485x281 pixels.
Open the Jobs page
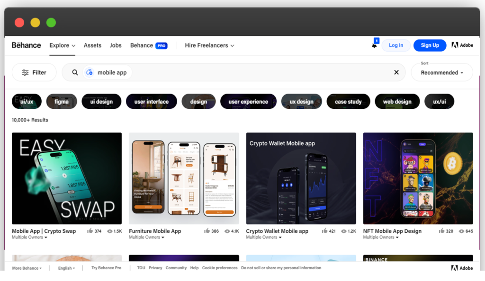pos(116,45)
